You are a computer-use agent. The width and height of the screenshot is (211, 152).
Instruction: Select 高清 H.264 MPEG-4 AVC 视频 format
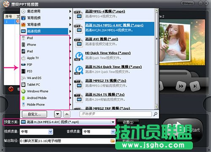pyautogui.click(x=114, y=29)
